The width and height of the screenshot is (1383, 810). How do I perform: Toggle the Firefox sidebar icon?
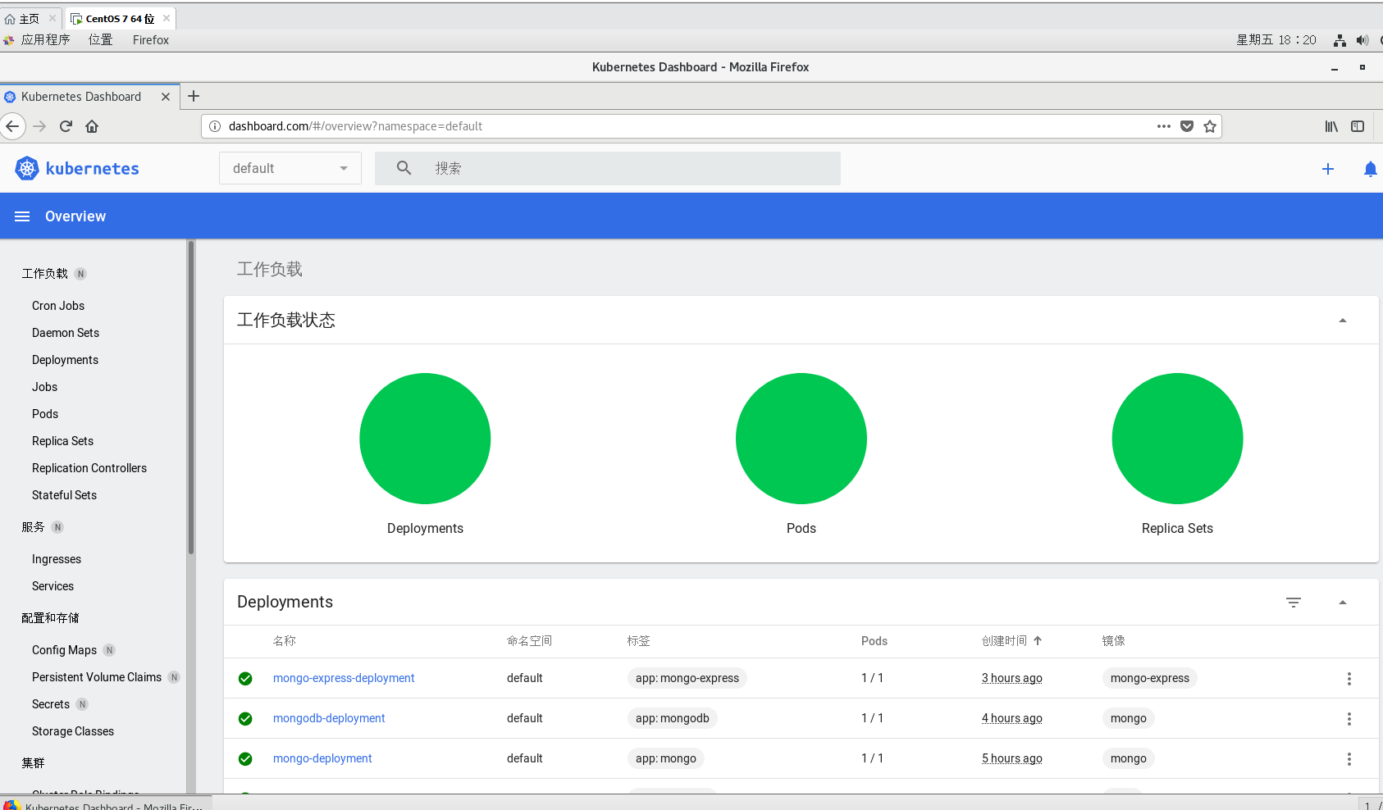coord(1358,126)
